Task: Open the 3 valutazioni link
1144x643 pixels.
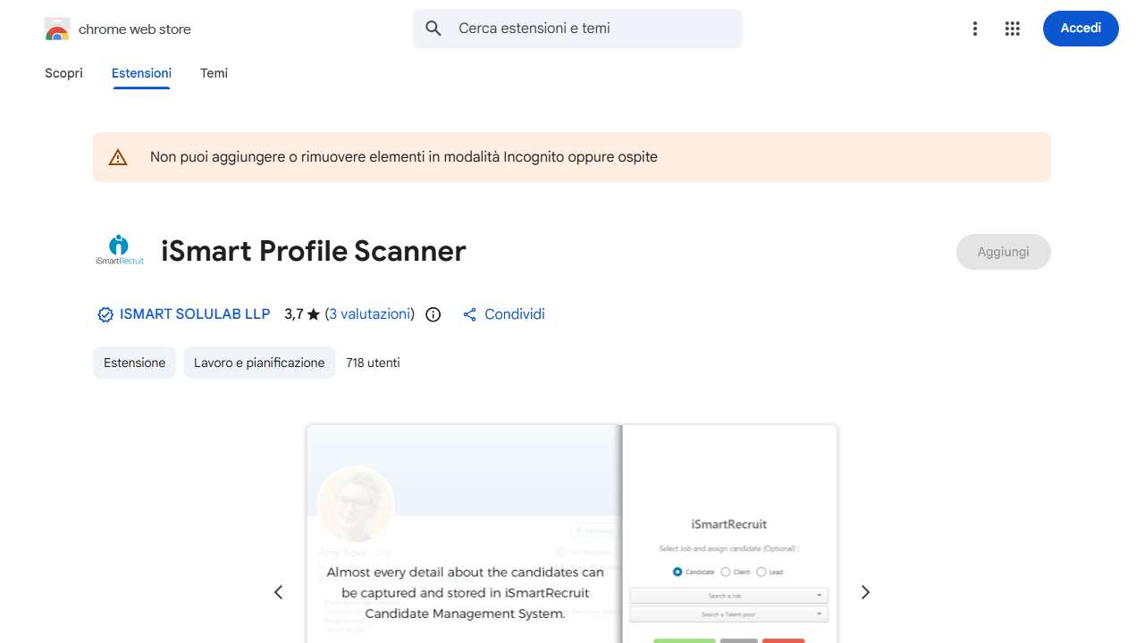Action: 370,313
